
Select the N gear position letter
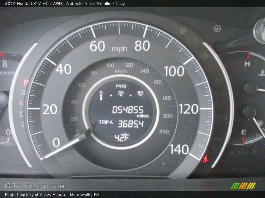(22, 103)
